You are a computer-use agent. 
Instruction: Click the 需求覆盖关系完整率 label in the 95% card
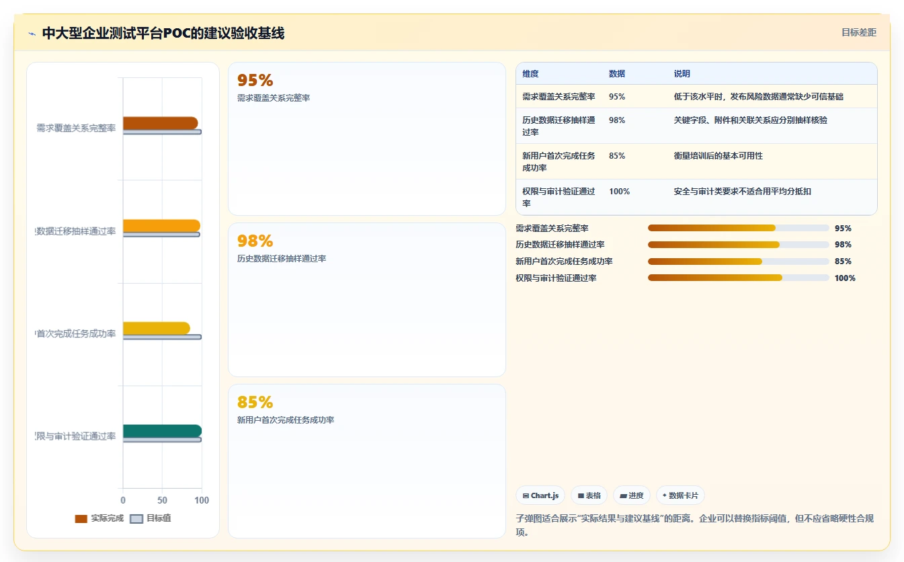click(274, 98)
